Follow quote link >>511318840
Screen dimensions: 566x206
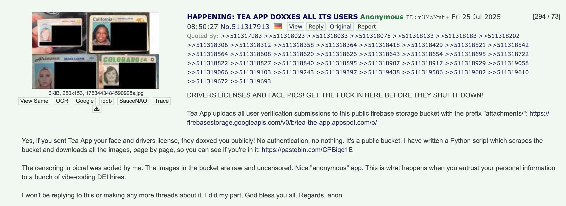click(x=294, y=63)
